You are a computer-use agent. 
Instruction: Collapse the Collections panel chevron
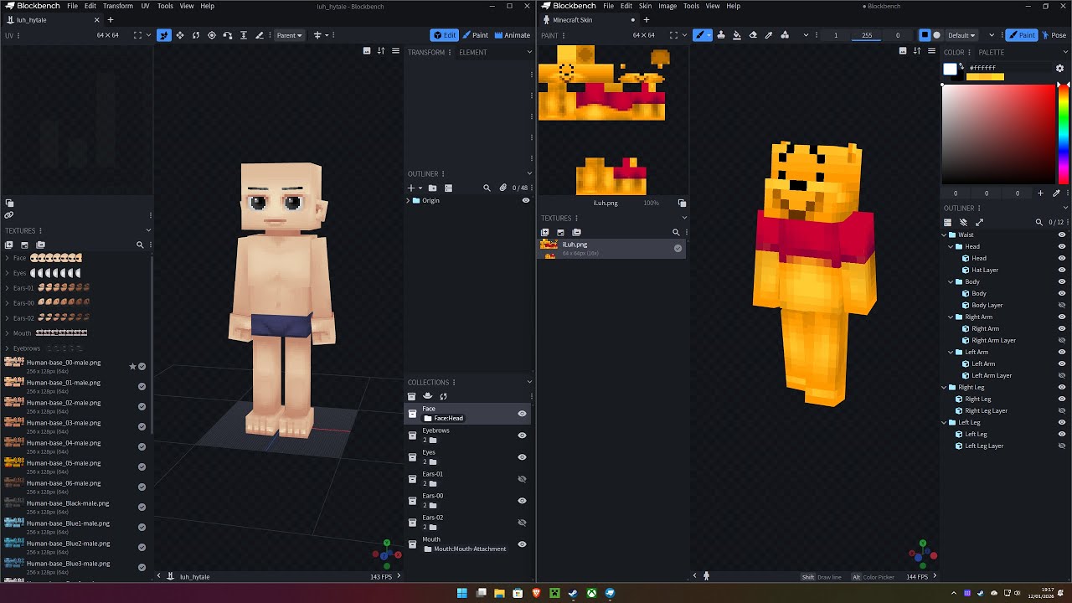[528, 382]
